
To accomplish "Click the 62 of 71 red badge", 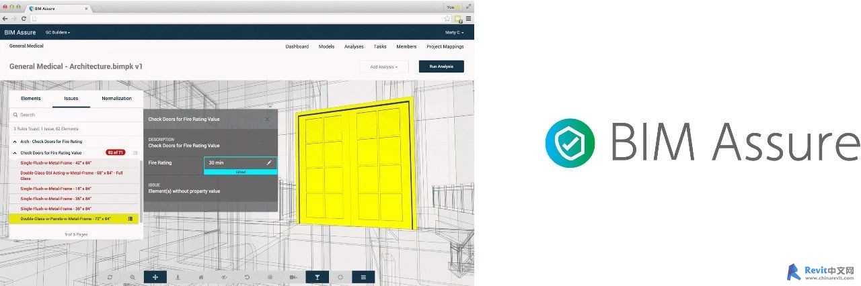I will click(116, 152).
